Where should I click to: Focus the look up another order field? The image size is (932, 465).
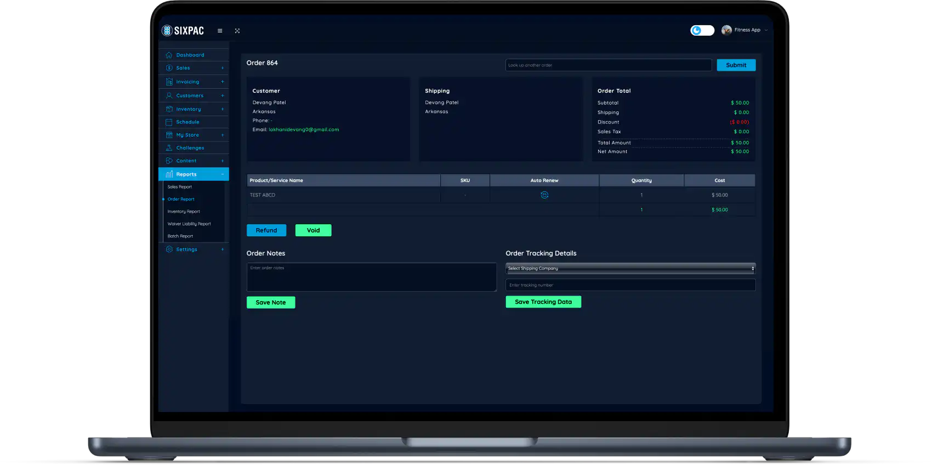pos(608,65)
